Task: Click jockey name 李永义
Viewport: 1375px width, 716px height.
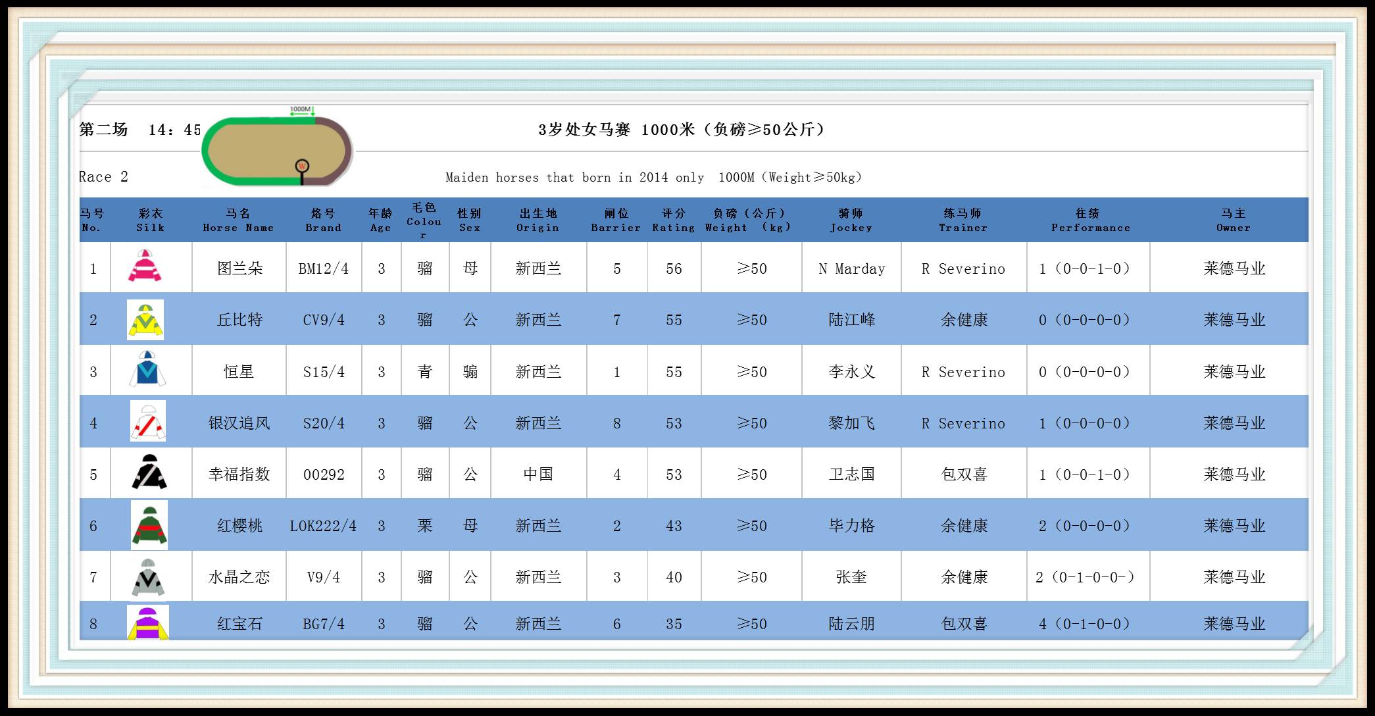Action: [852, 372]
